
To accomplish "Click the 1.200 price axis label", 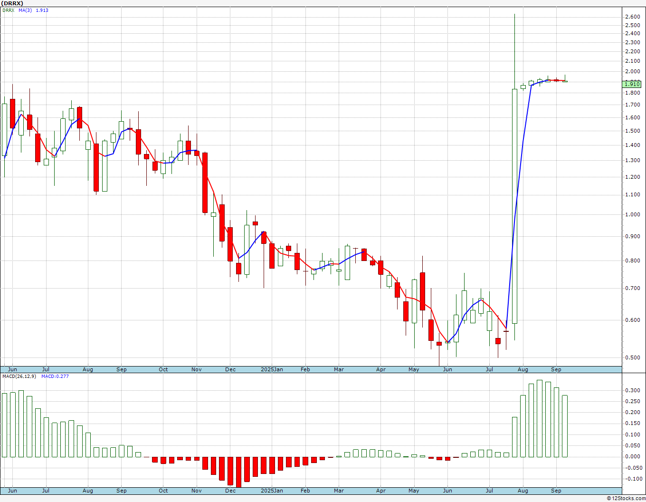I will 632,177.
